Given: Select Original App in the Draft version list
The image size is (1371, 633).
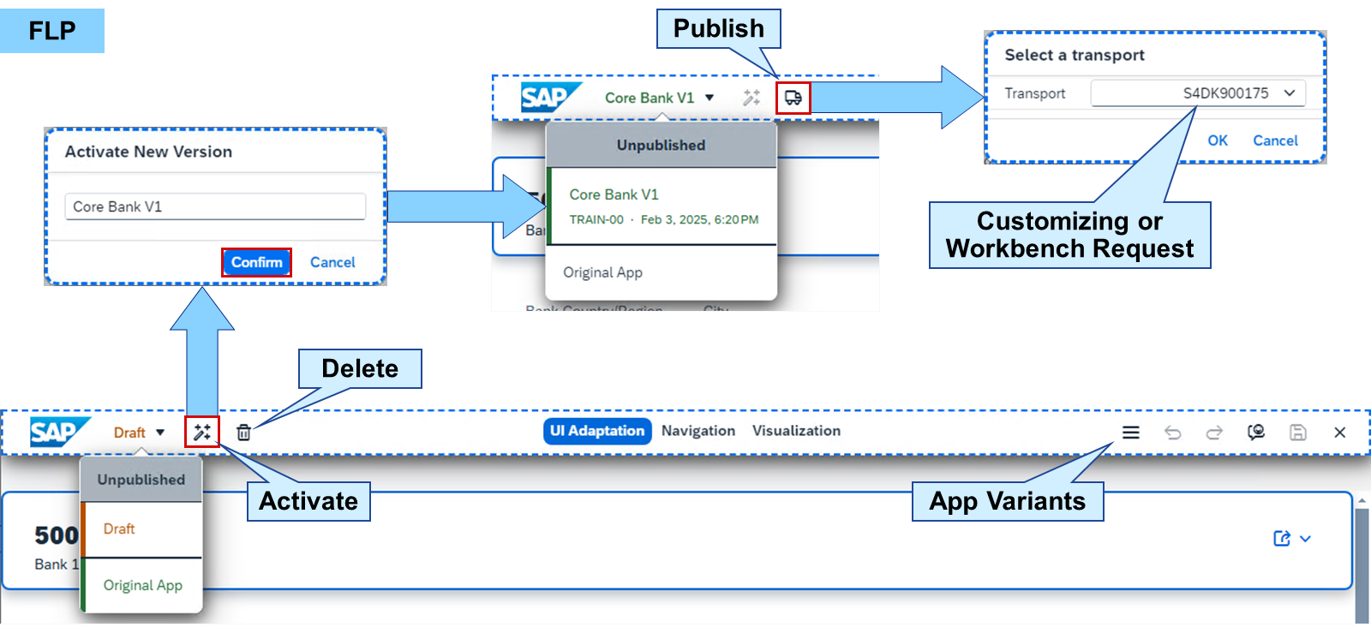Looking at the screenshot, I should [143, 585].
